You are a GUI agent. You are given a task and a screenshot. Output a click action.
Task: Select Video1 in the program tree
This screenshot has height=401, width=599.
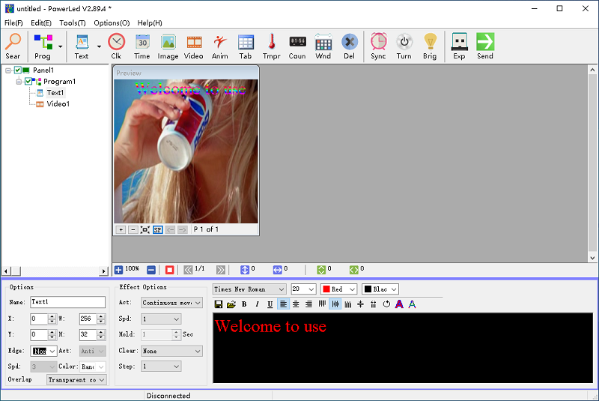[58, 104]
